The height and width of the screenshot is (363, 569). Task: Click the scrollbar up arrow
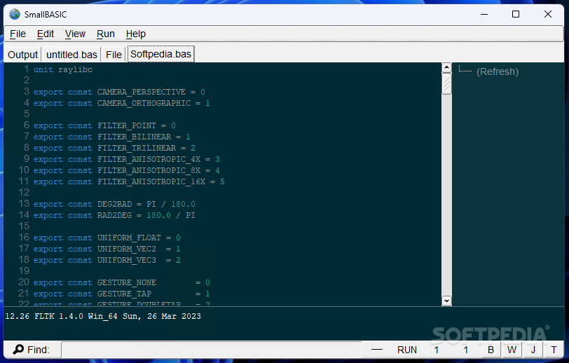446,67
